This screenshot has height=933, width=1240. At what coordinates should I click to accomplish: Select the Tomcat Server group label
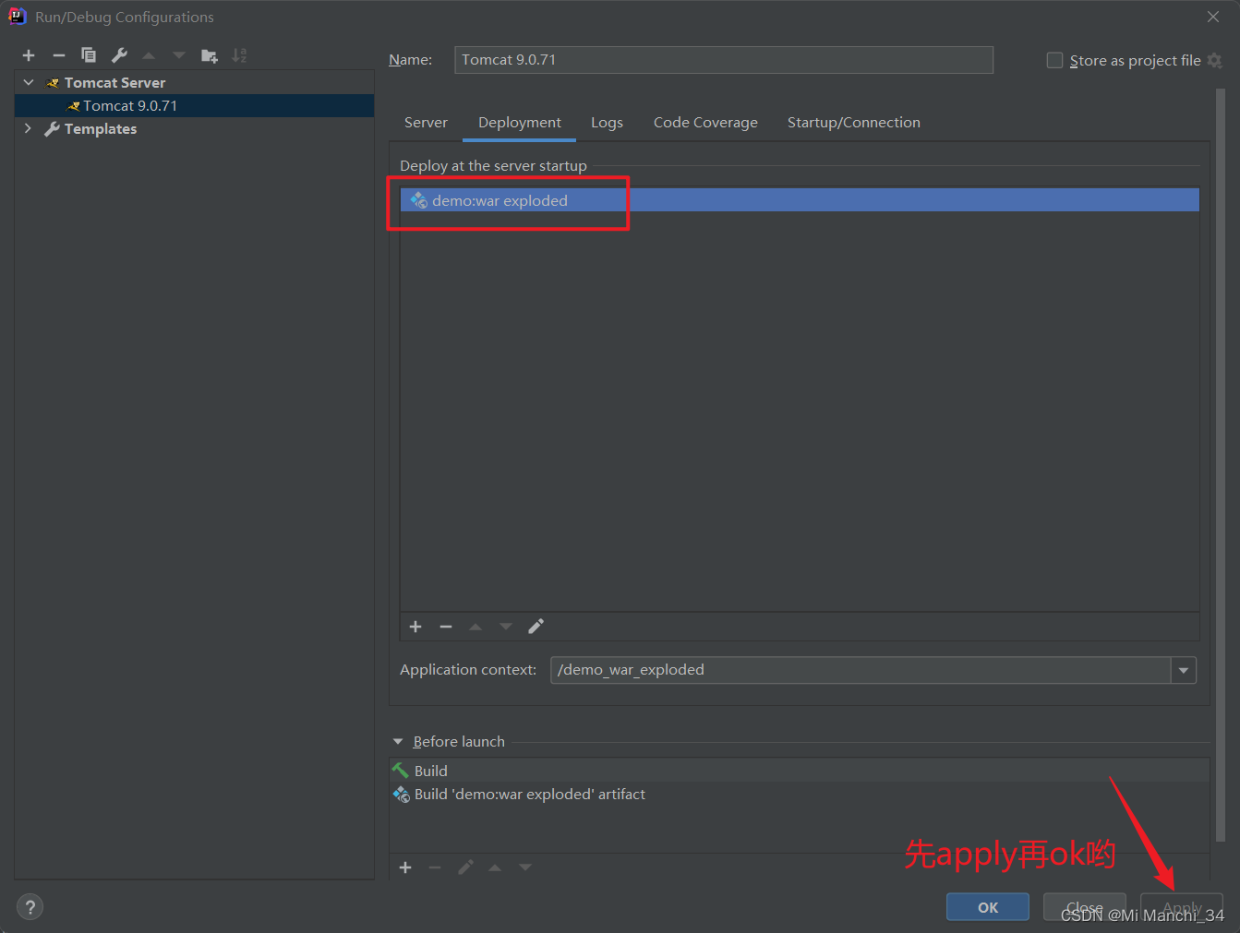coord(114,82)
